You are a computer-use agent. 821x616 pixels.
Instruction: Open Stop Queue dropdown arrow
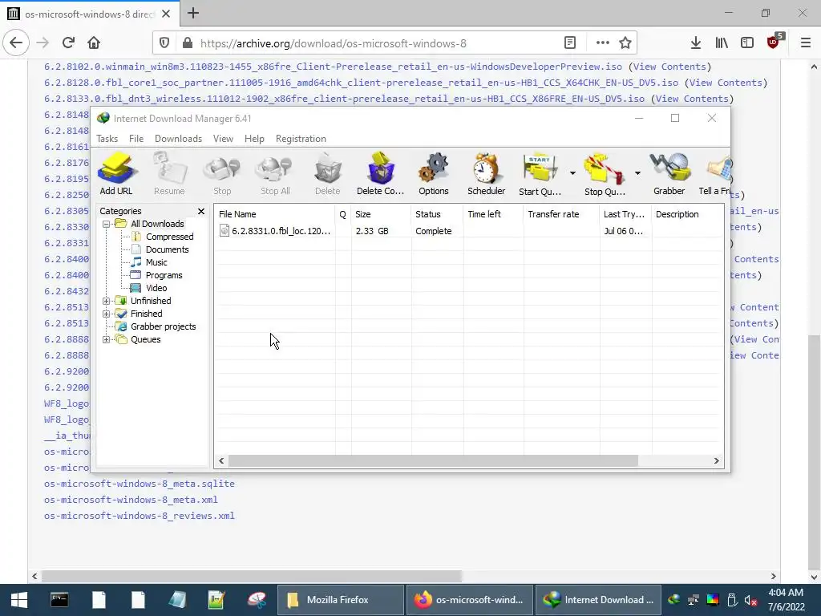(637, 173)
